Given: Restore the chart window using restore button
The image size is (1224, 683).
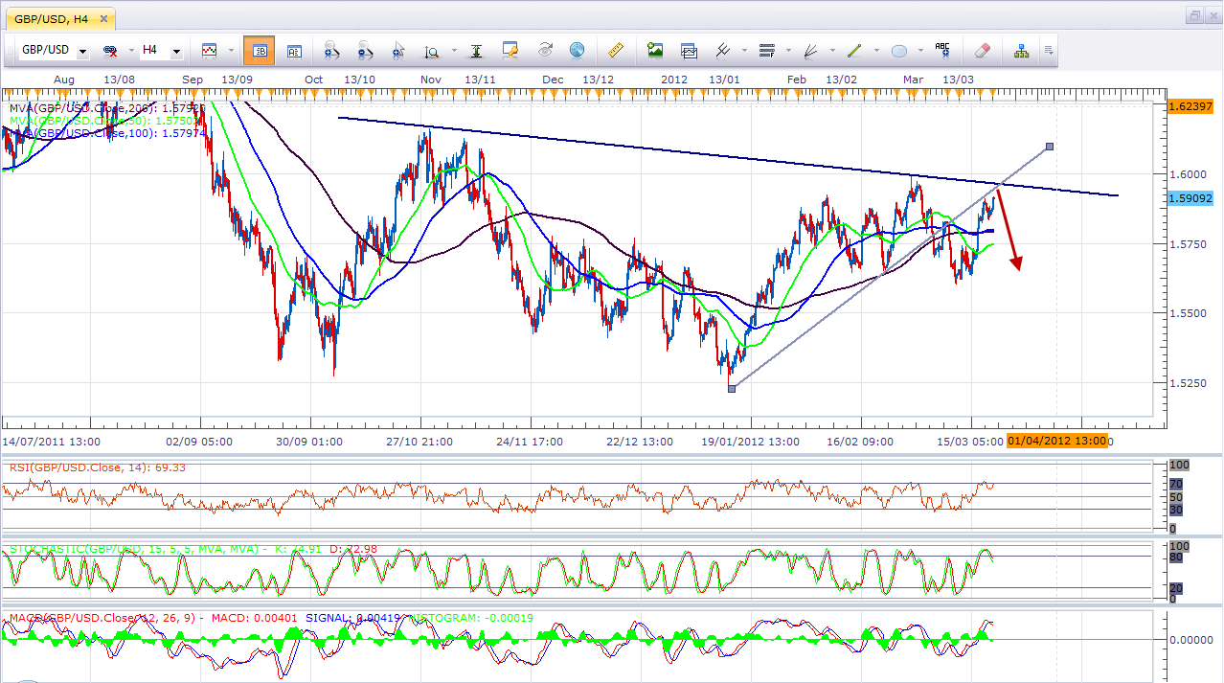Looking at the screenshot, I should (1193, 15).
